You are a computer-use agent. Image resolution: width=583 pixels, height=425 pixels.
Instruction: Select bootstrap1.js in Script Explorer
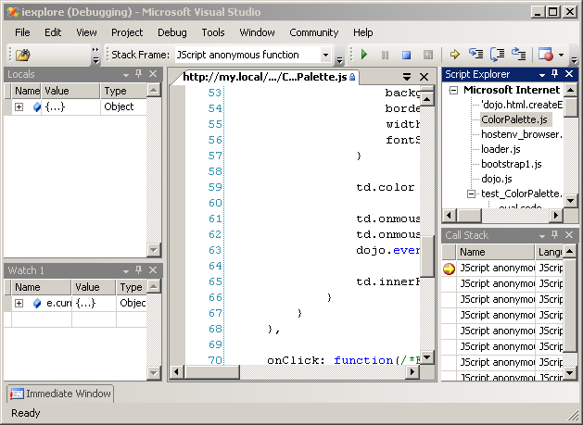pyautogui.click(x=512, y=164)
